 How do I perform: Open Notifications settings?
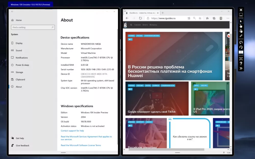(22, 58)
